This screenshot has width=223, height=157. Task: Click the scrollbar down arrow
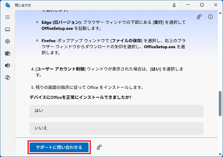(220, 154)
